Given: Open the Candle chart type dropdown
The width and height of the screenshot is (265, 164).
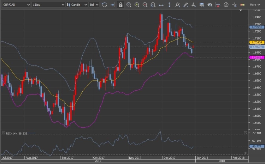Looking at the screenshot, I should click(x=77, y=5).
